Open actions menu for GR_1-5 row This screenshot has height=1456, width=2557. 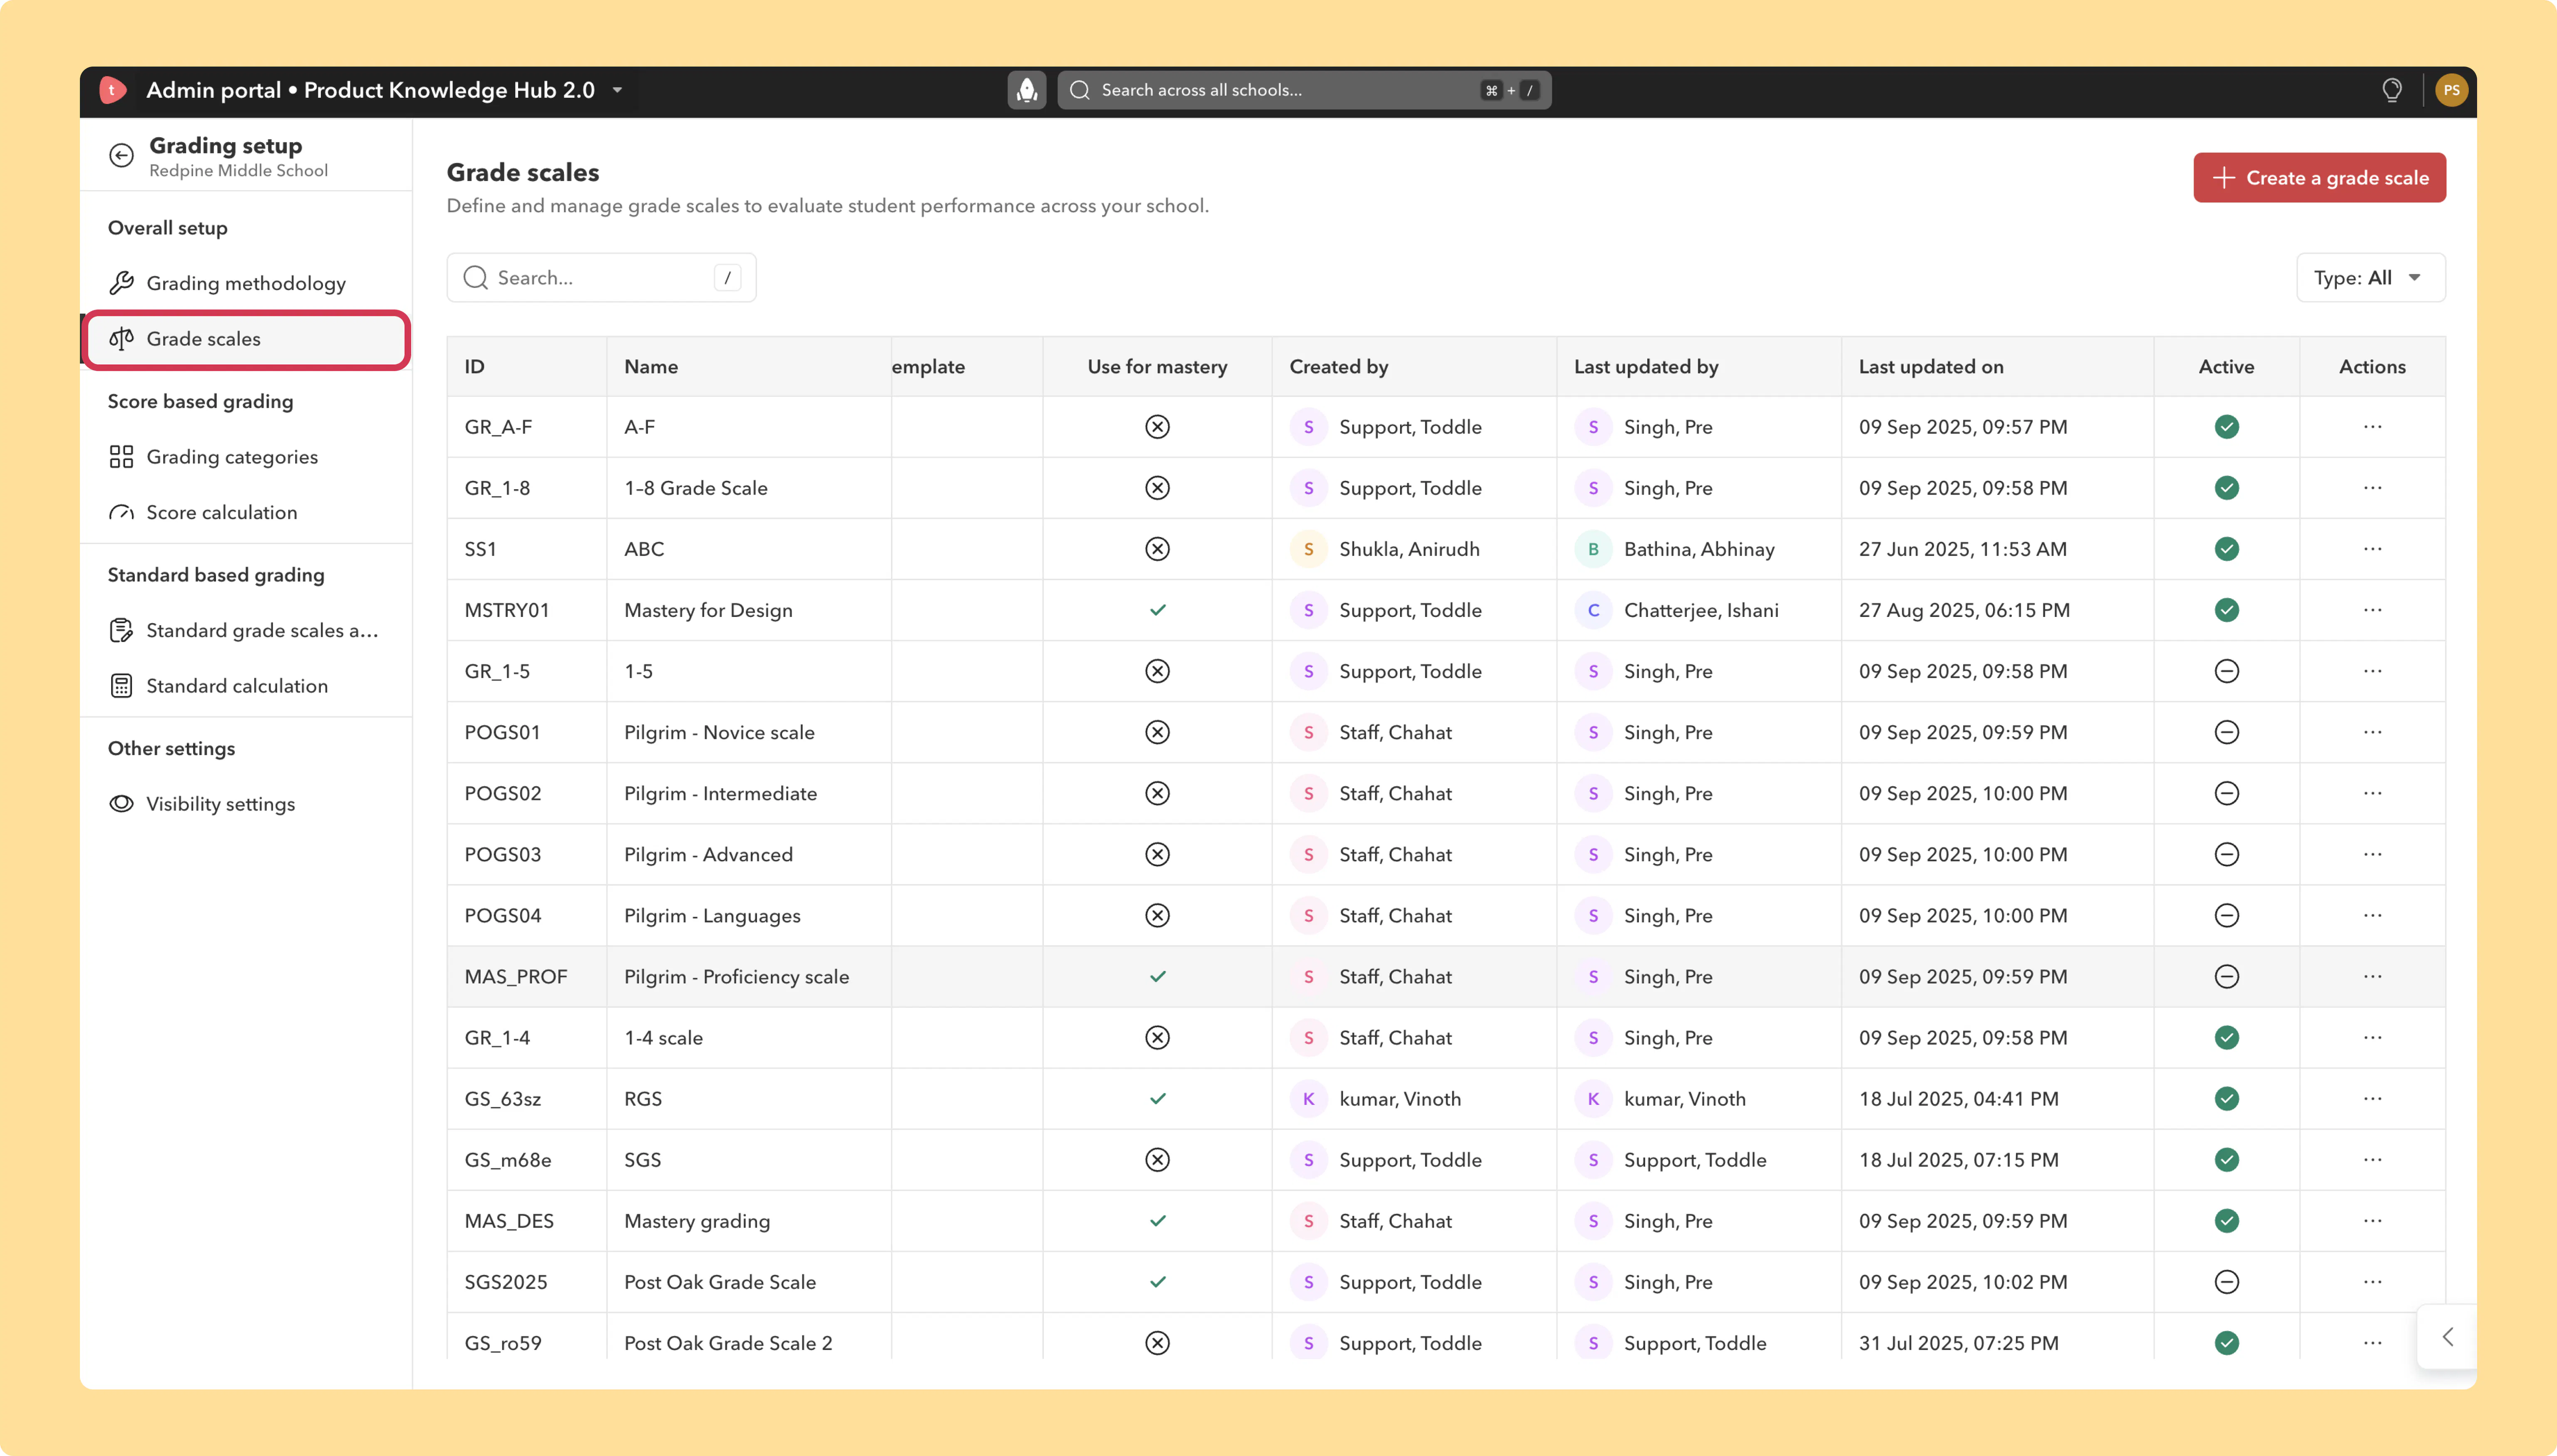click(x=2372, y=671)
